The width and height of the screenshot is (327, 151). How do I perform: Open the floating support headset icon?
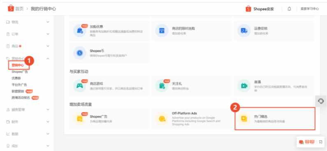(x=321, y=101)
